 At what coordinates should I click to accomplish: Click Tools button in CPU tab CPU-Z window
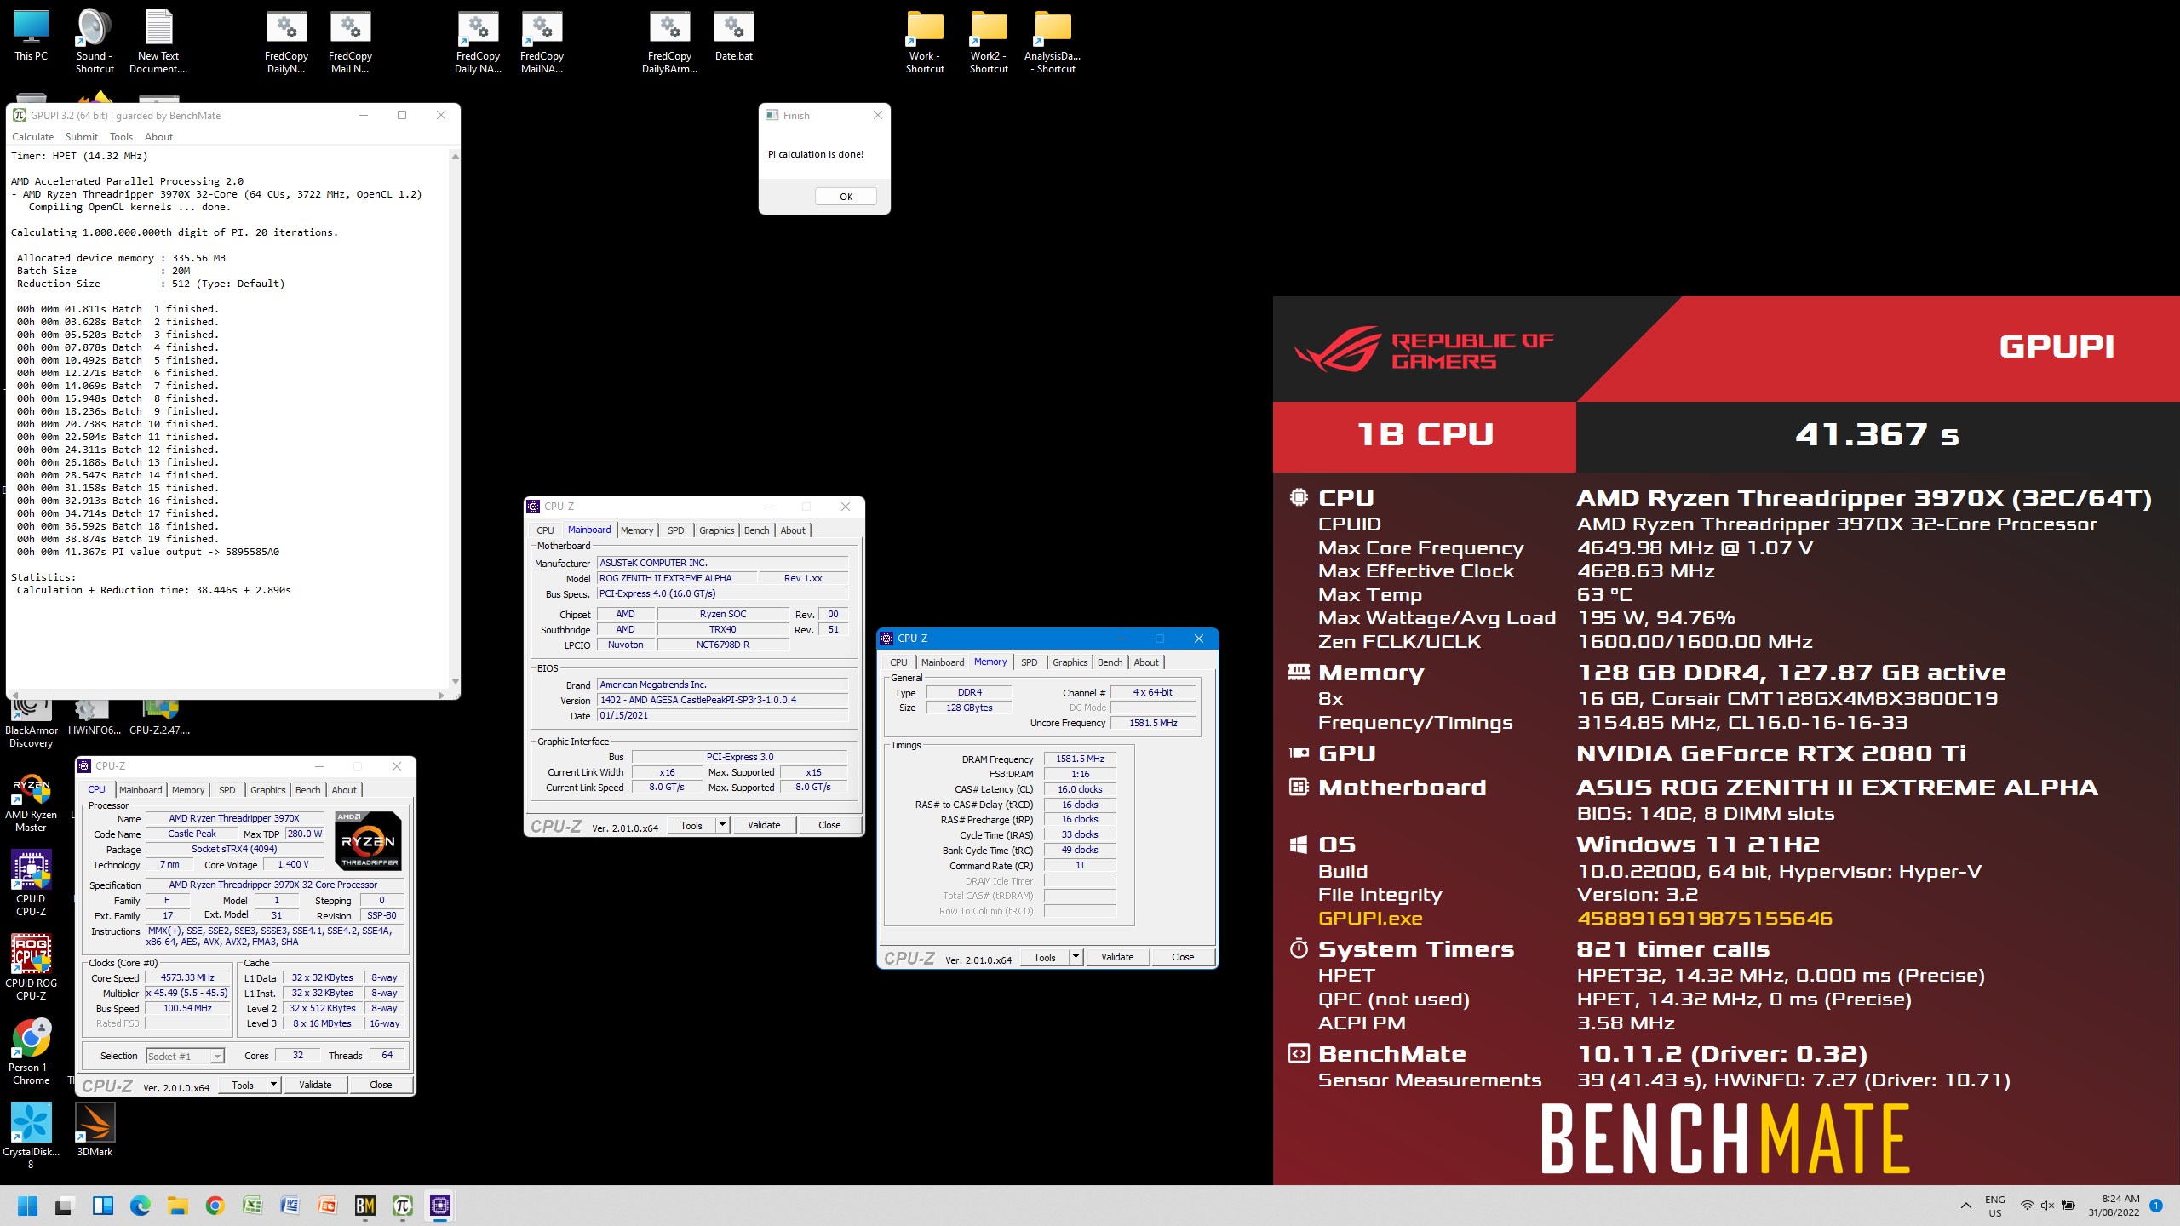[243, 1086]
